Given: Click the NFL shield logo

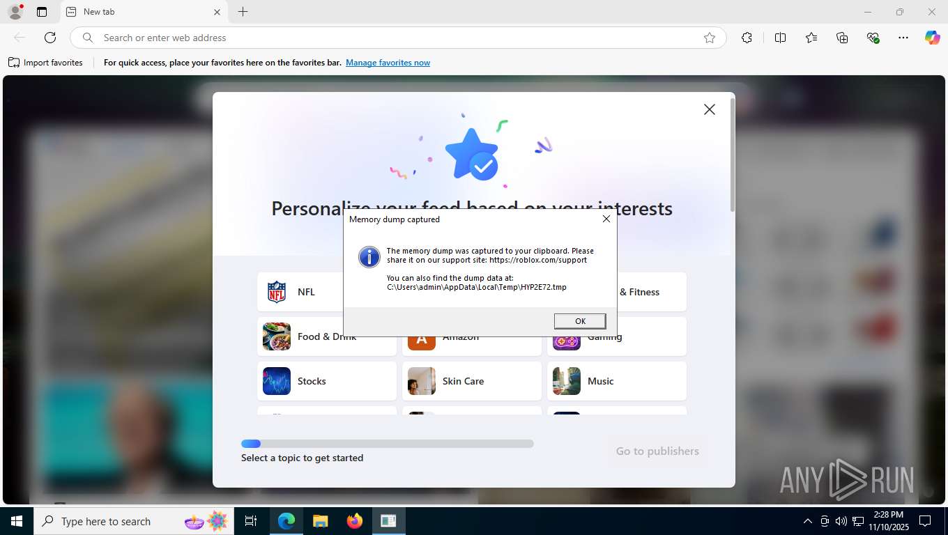Looking at the screenshot, I should (x=277, y=292).
